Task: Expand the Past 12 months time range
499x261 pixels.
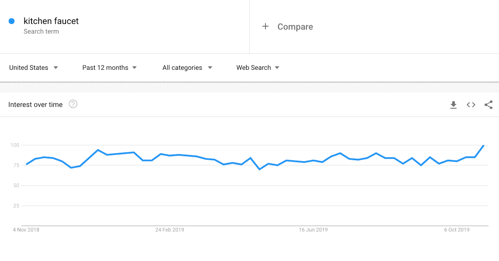Action: (x=109, y=68)
